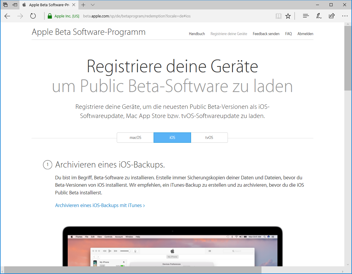Switch to the tvOS platform tab
Image resolution: width=352 pixels, height=274 pixels.
coord(209,138)
